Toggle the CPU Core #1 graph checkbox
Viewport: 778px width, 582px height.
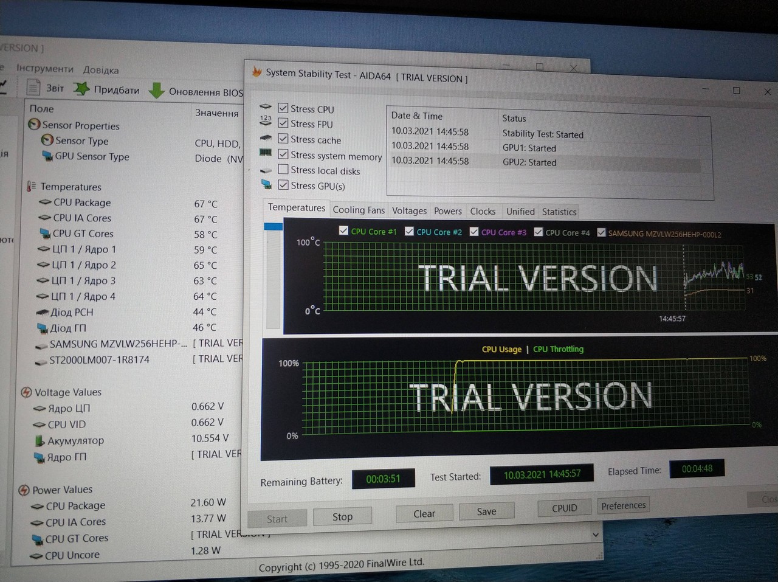coord(343,230)
